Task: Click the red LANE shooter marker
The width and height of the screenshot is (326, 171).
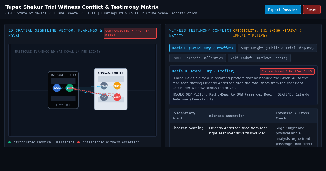Action: (x=117, y=97)
